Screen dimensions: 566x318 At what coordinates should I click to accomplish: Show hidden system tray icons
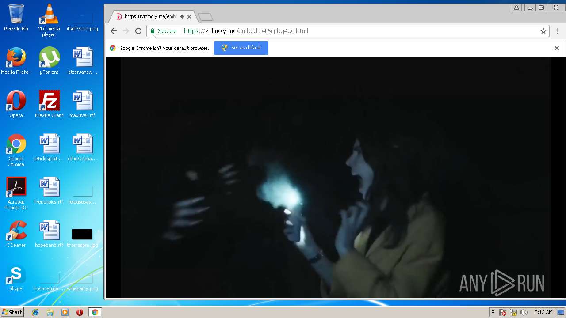tap(493, 312)
